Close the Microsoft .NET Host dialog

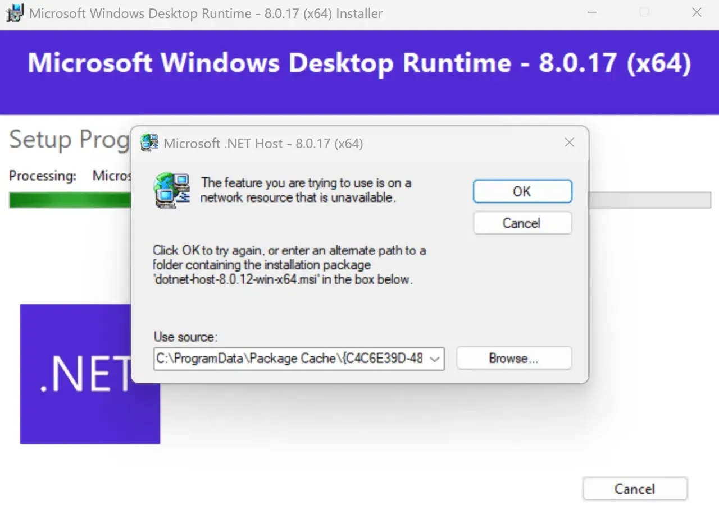(569, 143)
